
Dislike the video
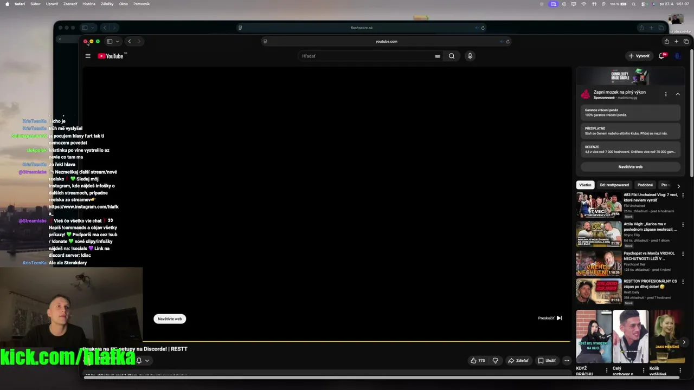tap(495, 360)
